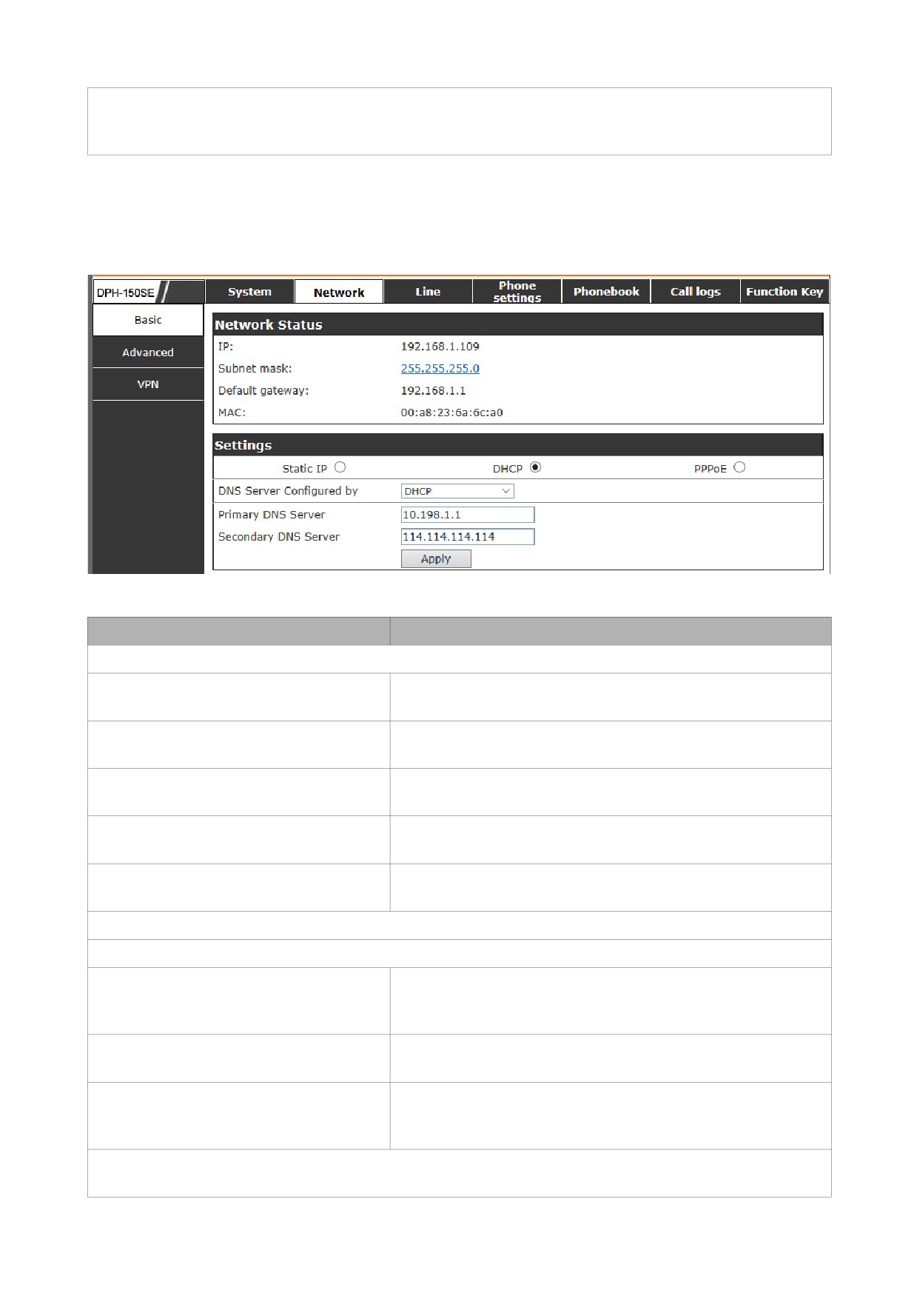Click the Apply button
Image resolution: width=917 pixels, height=1299 pixels.
click(x=436, y=559)
